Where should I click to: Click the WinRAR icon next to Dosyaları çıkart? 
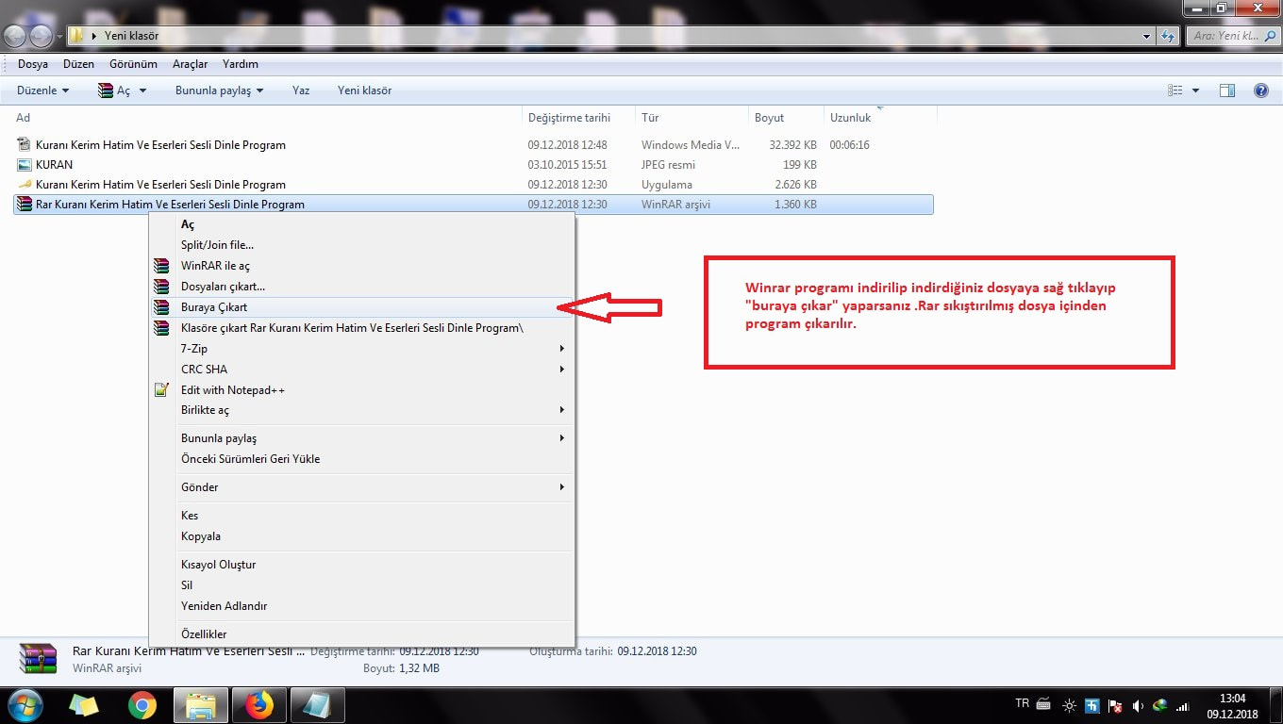click(161, 287)
